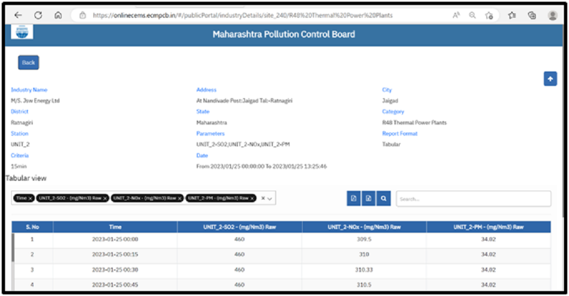Clear all selected columns in selector
569x296 pixels.
point(263,198)
